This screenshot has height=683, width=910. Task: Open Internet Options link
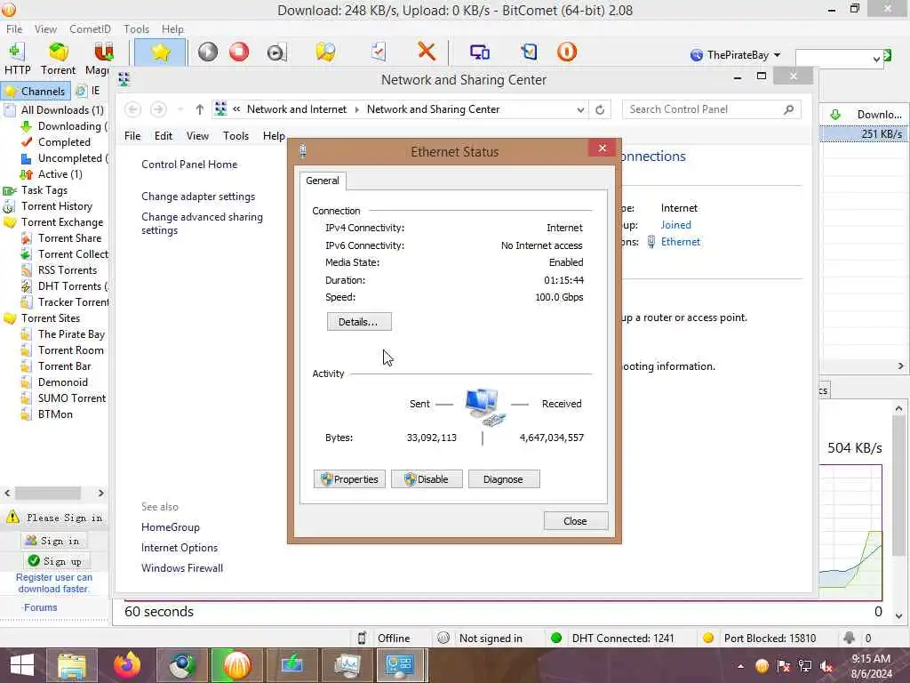180,548
